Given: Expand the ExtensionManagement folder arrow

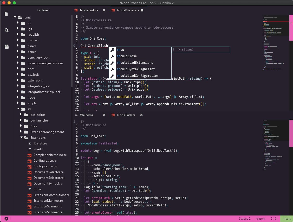Looking at the screenshot, I should [x=21, y=131].
